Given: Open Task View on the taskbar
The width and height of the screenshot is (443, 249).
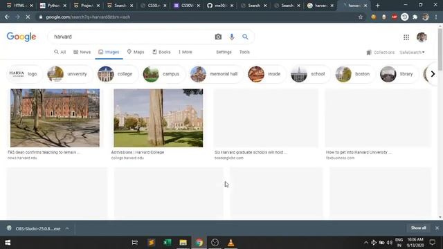Looking at the screenshot, I should [x=135, y=243].
